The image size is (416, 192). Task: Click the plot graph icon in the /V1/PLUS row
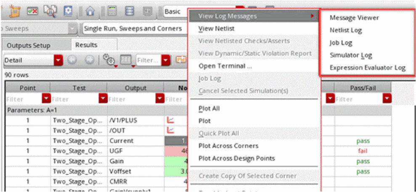tap(171, 121)
